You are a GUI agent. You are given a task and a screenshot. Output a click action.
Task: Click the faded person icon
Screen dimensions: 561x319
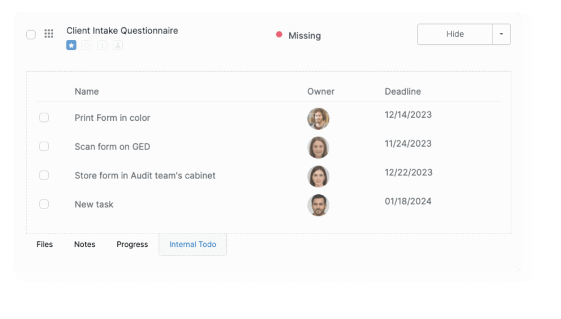[x=118, y=45]
